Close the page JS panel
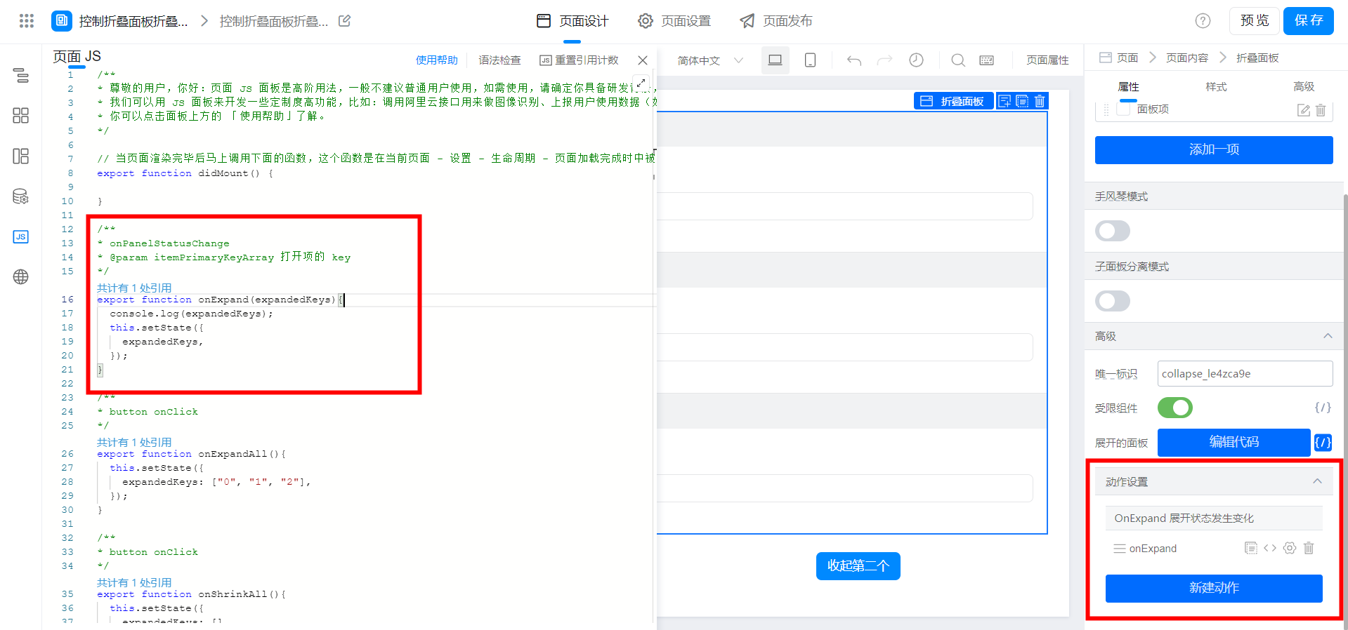Viewport: 1348px width, 630px height. (642, 60)
